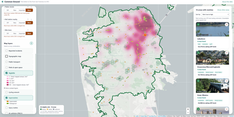Click the orange Supermarket legend swatch
Screen dimensions: 234x117
coord(8,101)
